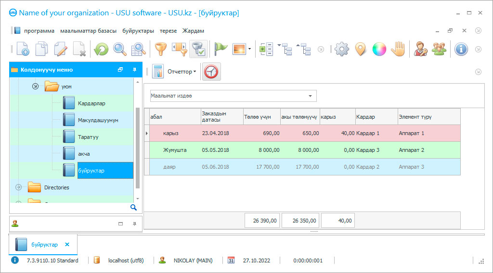Click the Grouping panel icon with plus

(x=266, y=49)
